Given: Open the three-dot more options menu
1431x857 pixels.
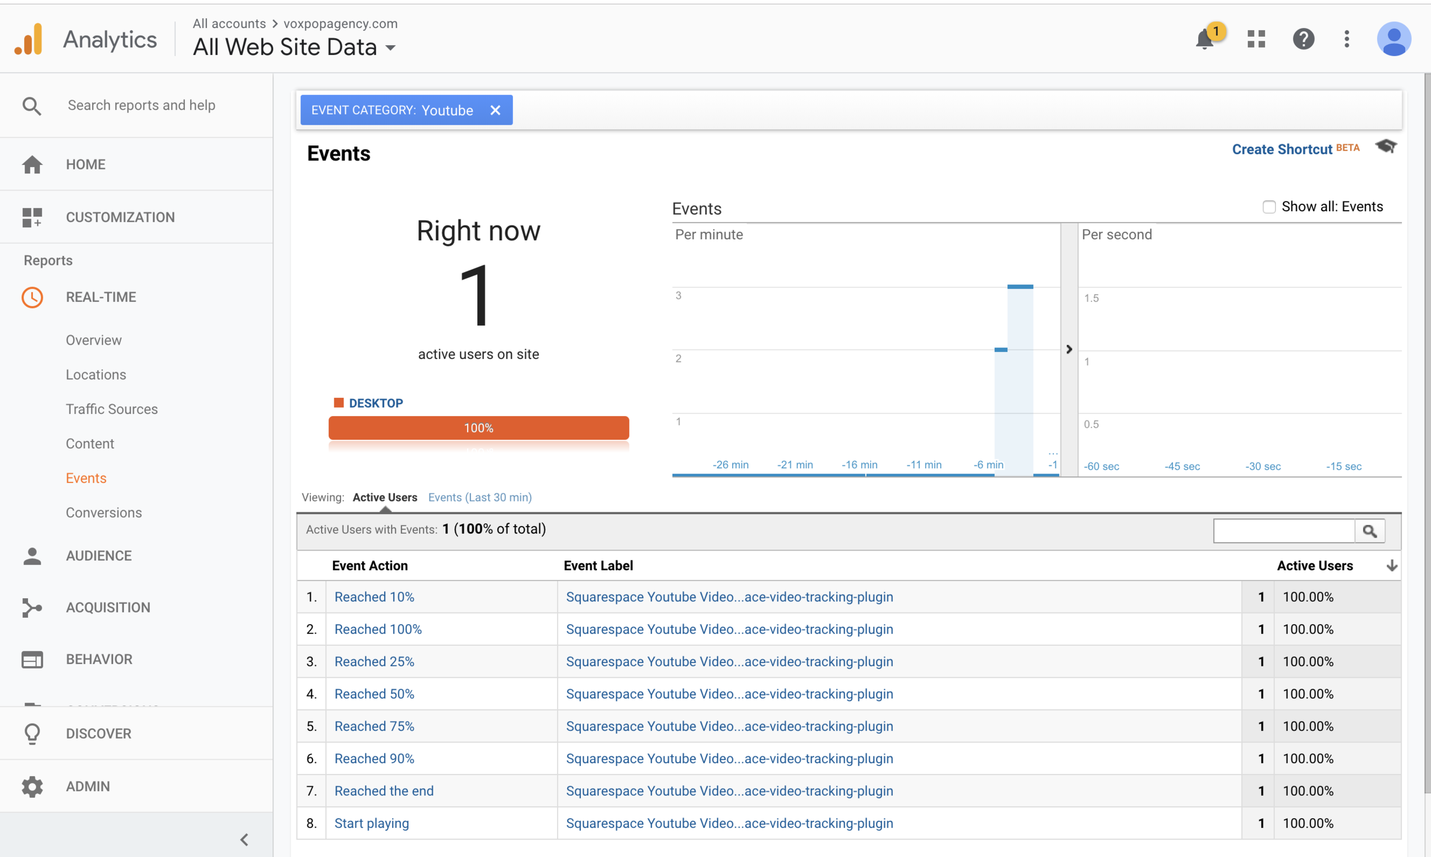Looking at the screenshot, I should point(1347,39).
